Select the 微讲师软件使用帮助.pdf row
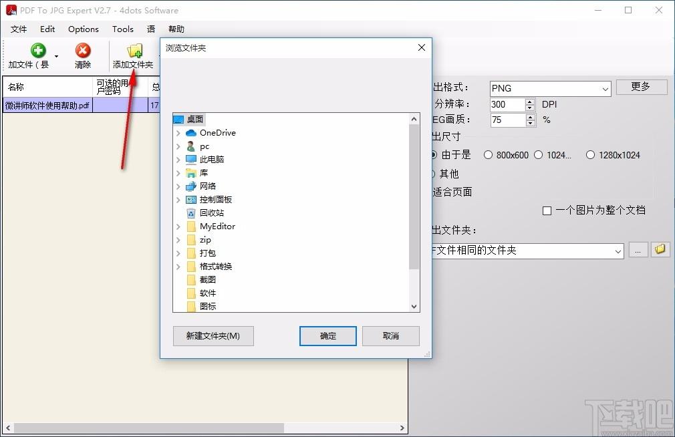Viewport: 675px width, 437px height. 82,105
